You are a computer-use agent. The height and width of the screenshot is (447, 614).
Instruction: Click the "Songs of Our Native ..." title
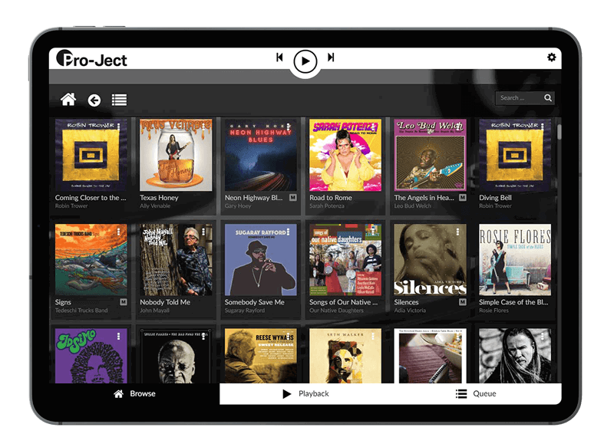(343, 302)
